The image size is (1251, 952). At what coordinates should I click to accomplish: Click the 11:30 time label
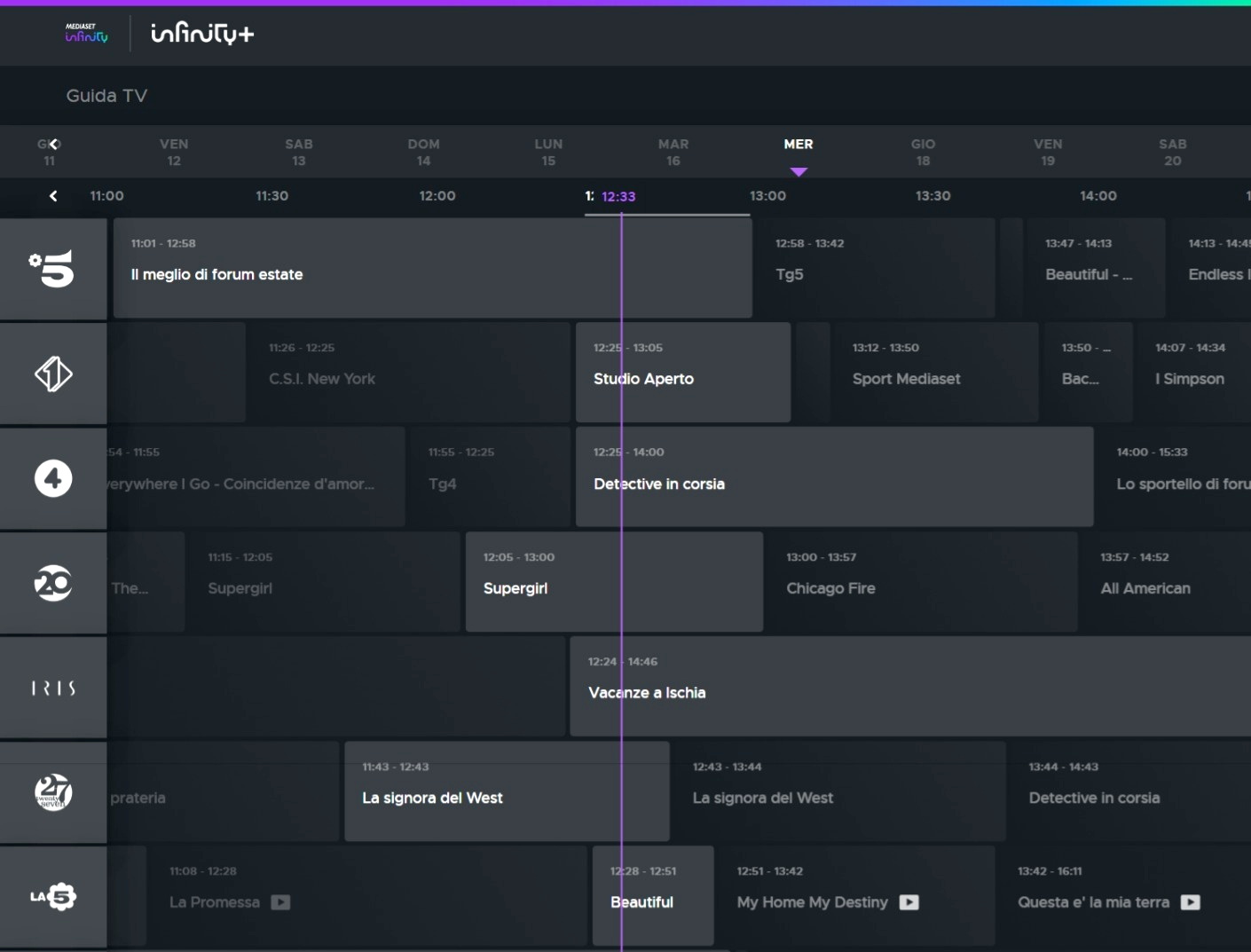271,196
